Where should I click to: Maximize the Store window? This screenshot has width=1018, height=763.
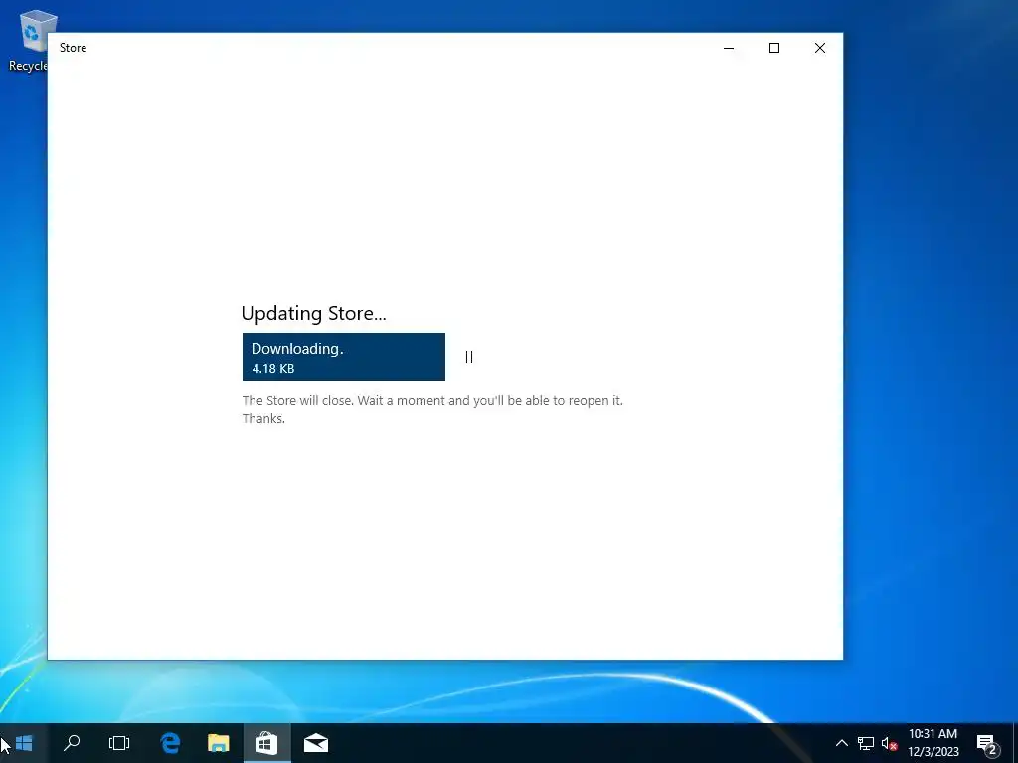coord(773,48)
